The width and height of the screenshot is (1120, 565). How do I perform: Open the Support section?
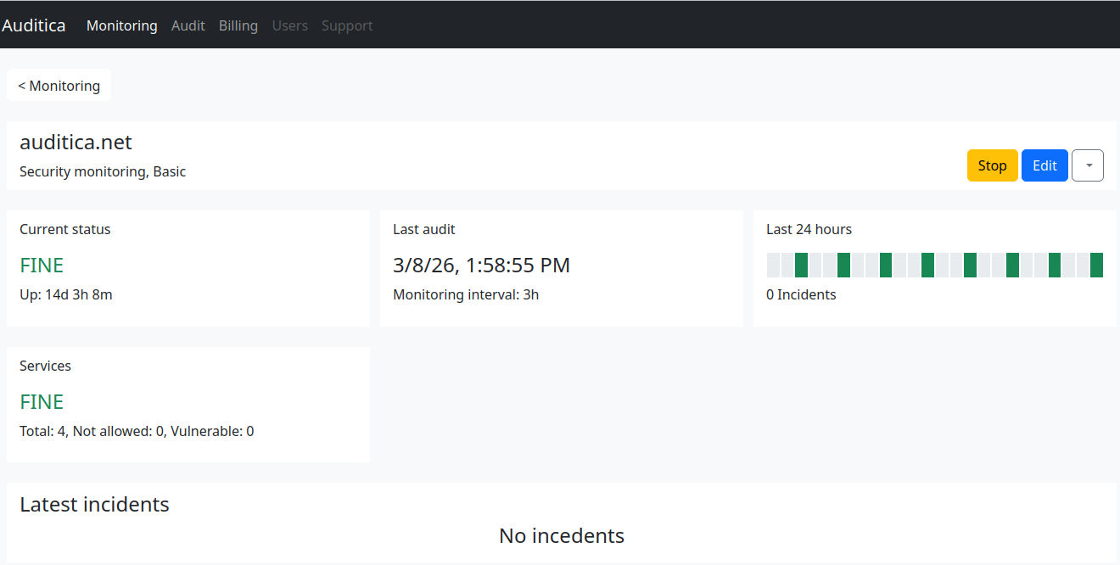[346, 25]
